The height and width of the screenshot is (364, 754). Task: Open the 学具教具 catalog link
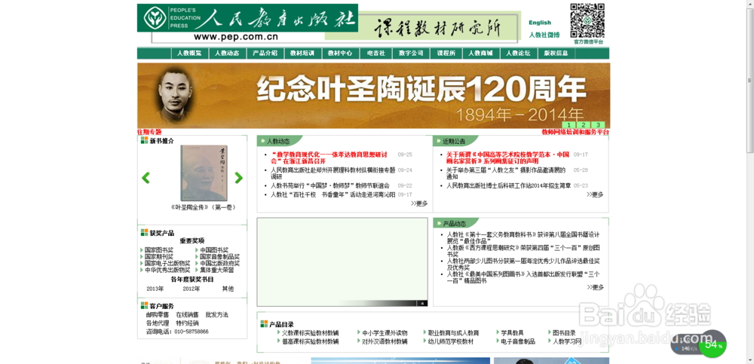pos(512,333)
